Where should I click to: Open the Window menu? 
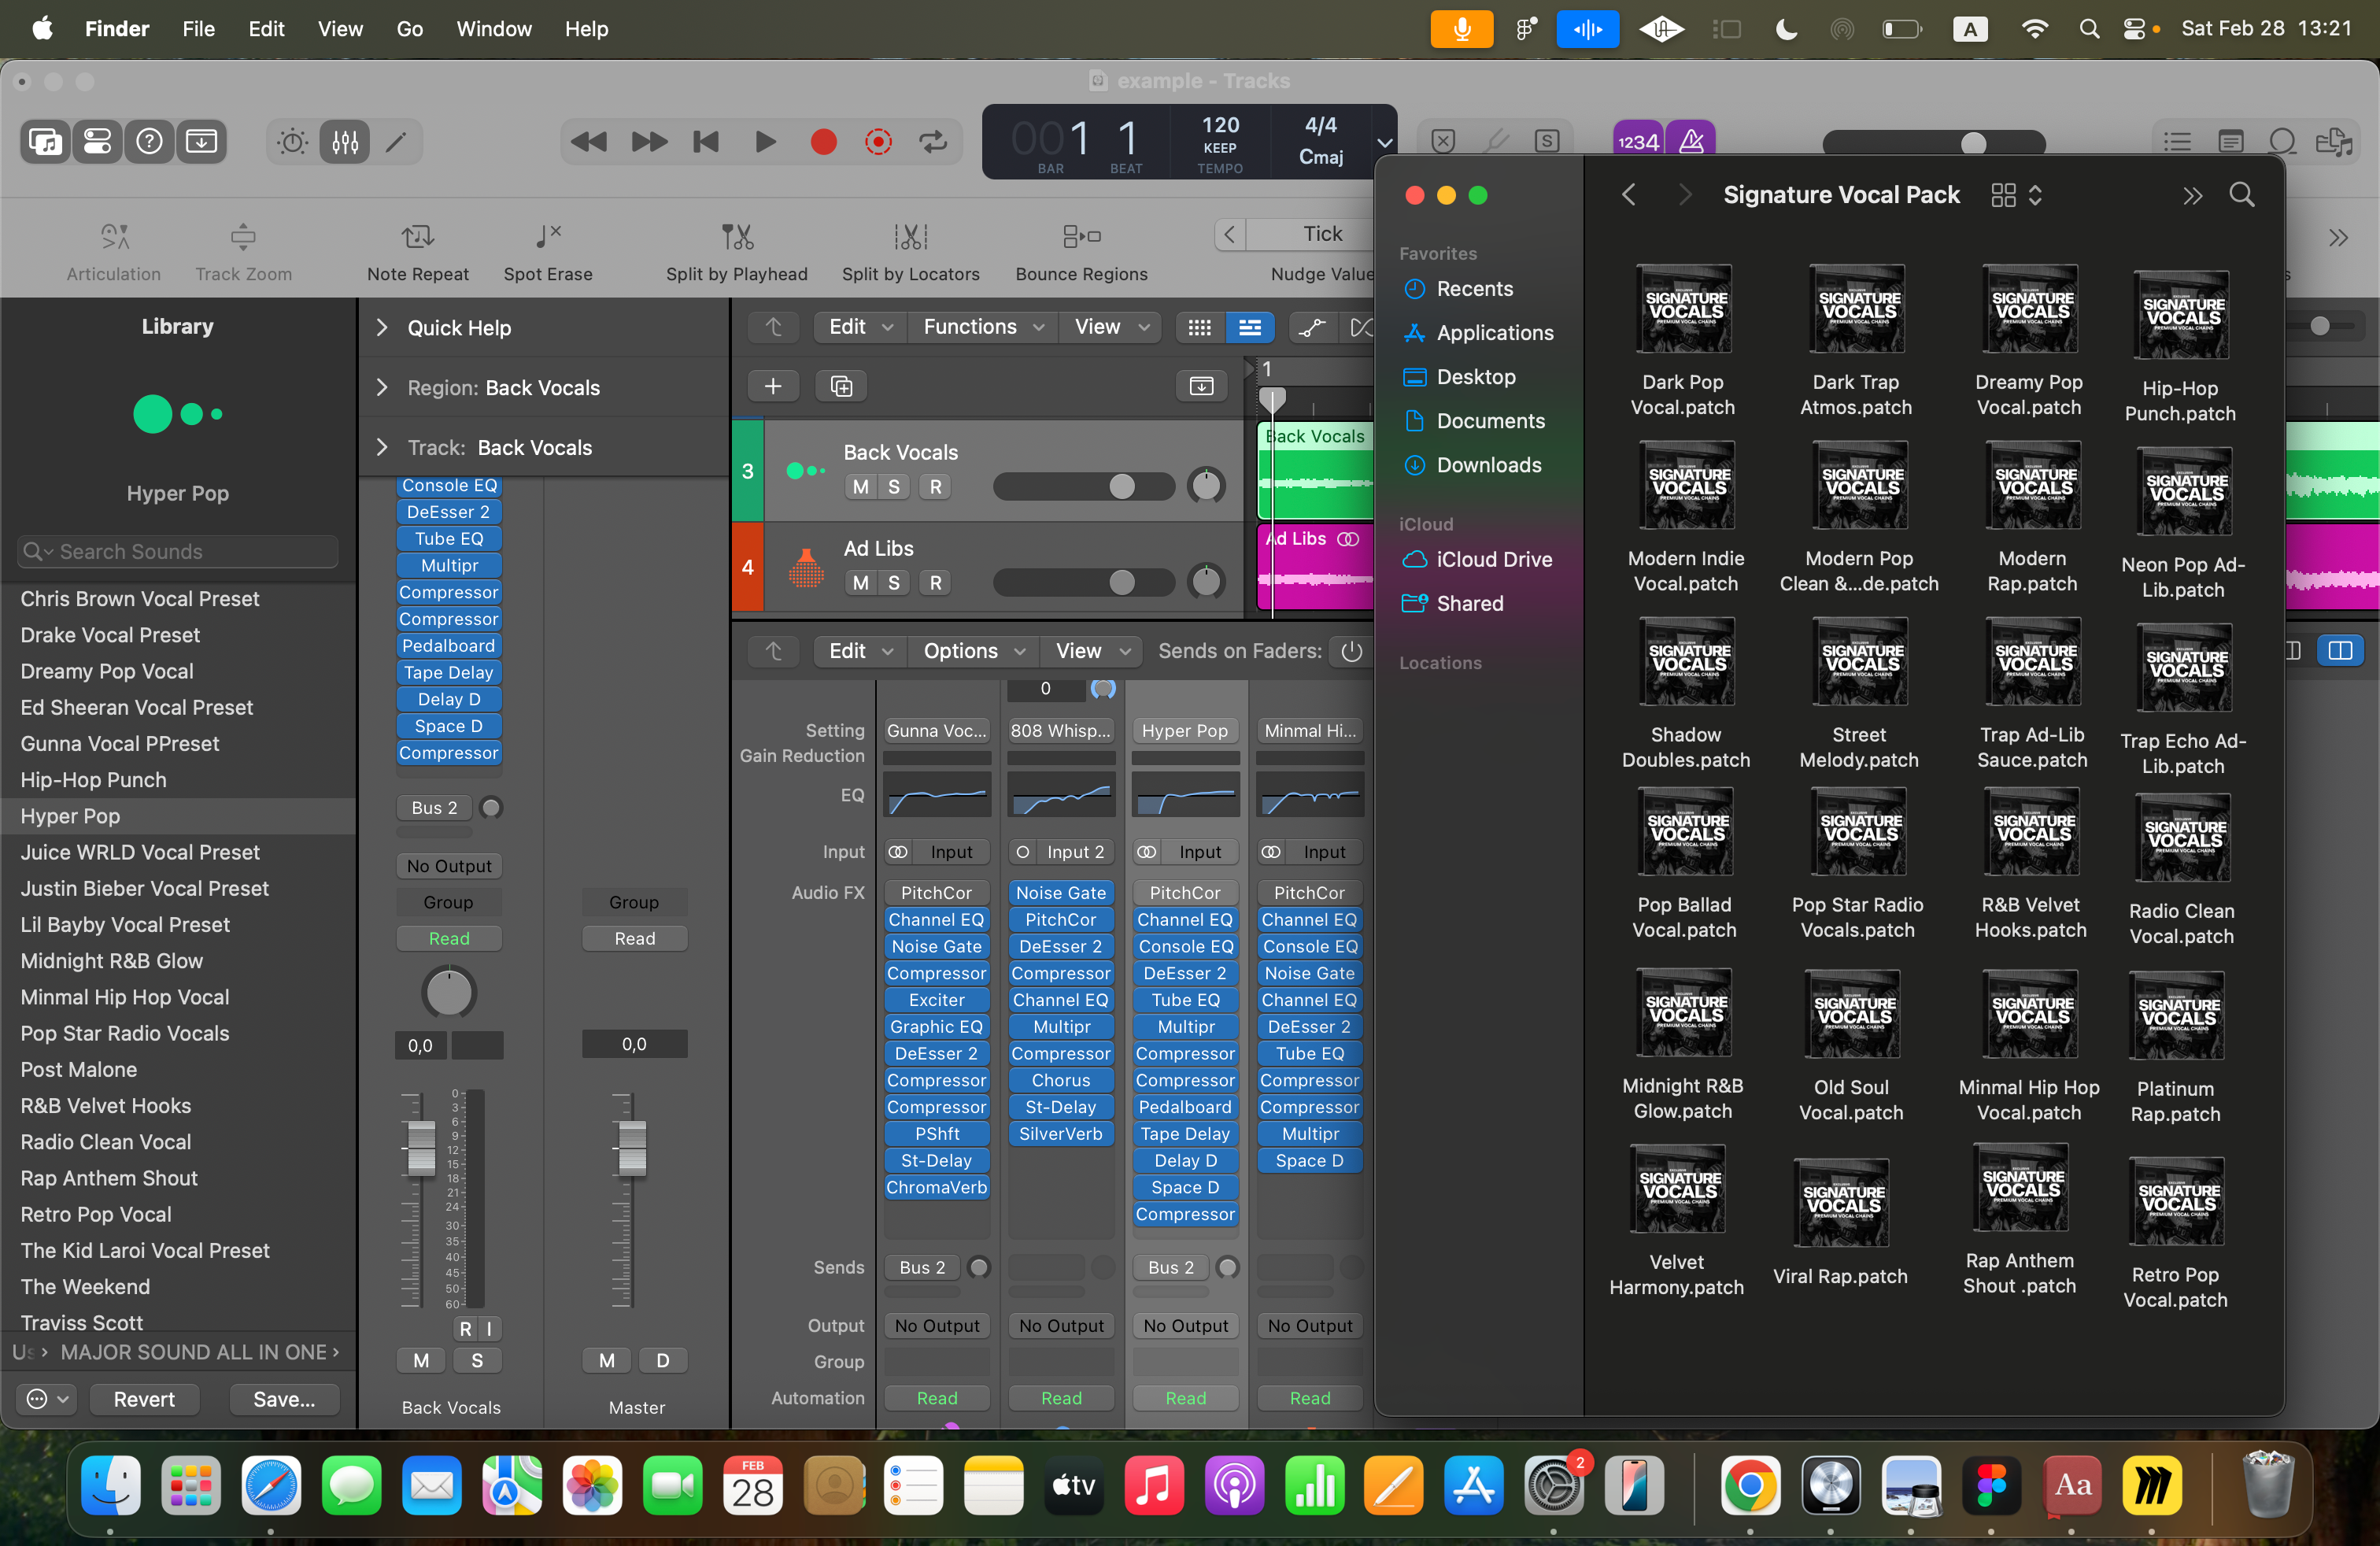(493, 29)
